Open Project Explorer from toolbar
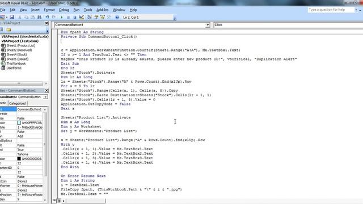 pyautogui.click(x=90, y=17)
